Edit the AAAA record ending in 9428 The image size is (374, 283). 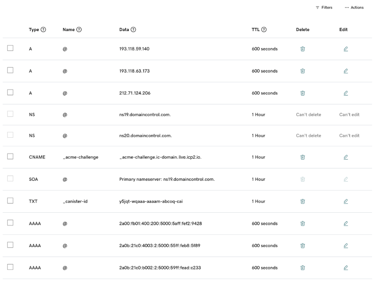tap(345, 223)
